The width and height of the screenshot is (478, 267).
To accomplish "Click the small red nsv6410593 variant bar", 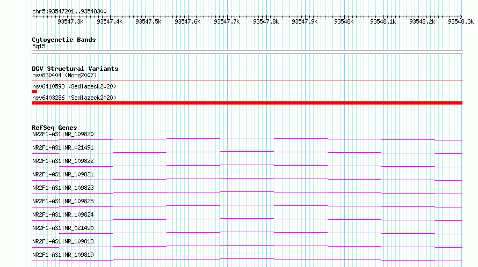I will (34, 92).
